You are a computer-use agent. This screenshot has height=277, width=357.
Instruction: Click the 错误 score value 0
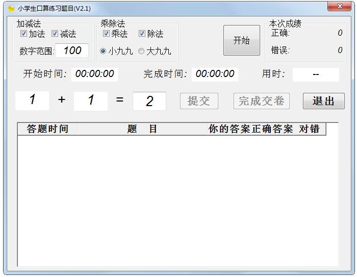[x=340, y=50]
